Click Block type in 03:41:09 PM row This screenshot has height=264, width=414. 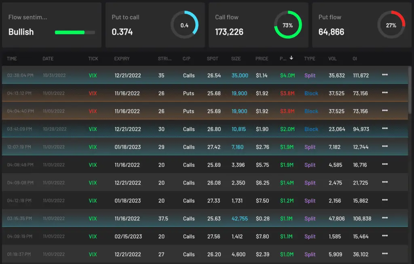coord(311,129)
